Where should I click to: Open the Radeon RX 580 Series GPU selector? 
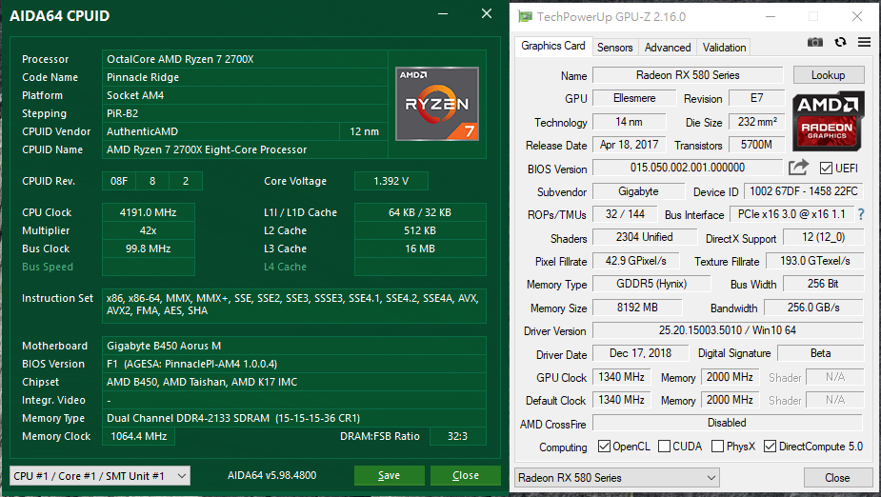click(x=617, y=477)
